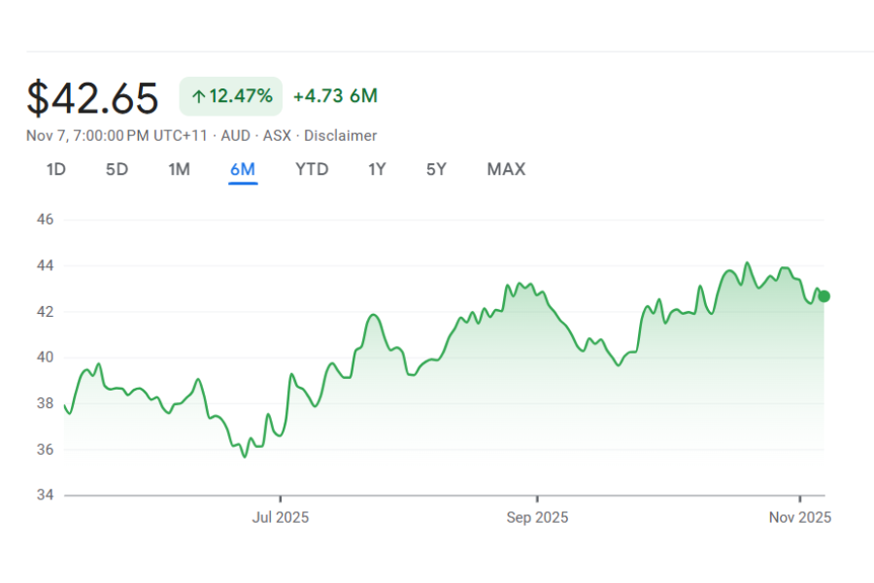The height and width of the screenshot is (583, 874).
Task: Click the Nov 2025 axis label
Action: point(799,518)
